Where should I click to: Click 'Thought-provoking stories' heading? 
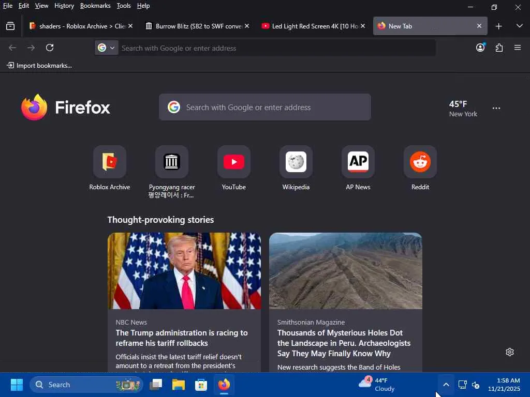[x=160, y=220]
